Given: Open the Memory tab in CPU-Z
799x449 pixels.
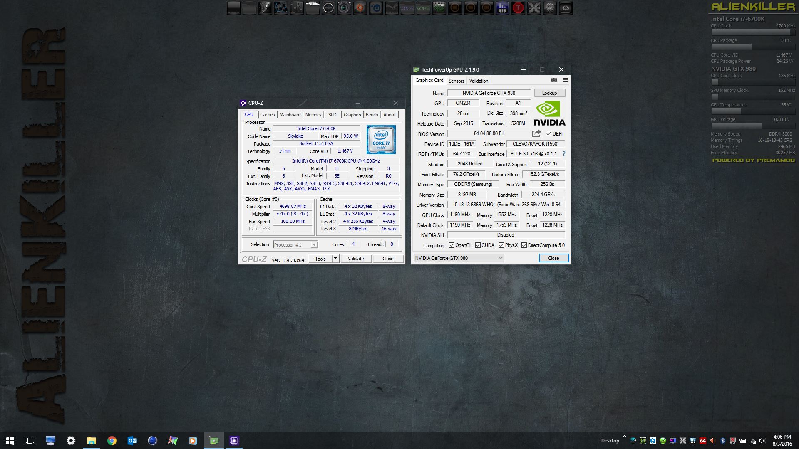Looking at the screenshot, I should [313, 115].
